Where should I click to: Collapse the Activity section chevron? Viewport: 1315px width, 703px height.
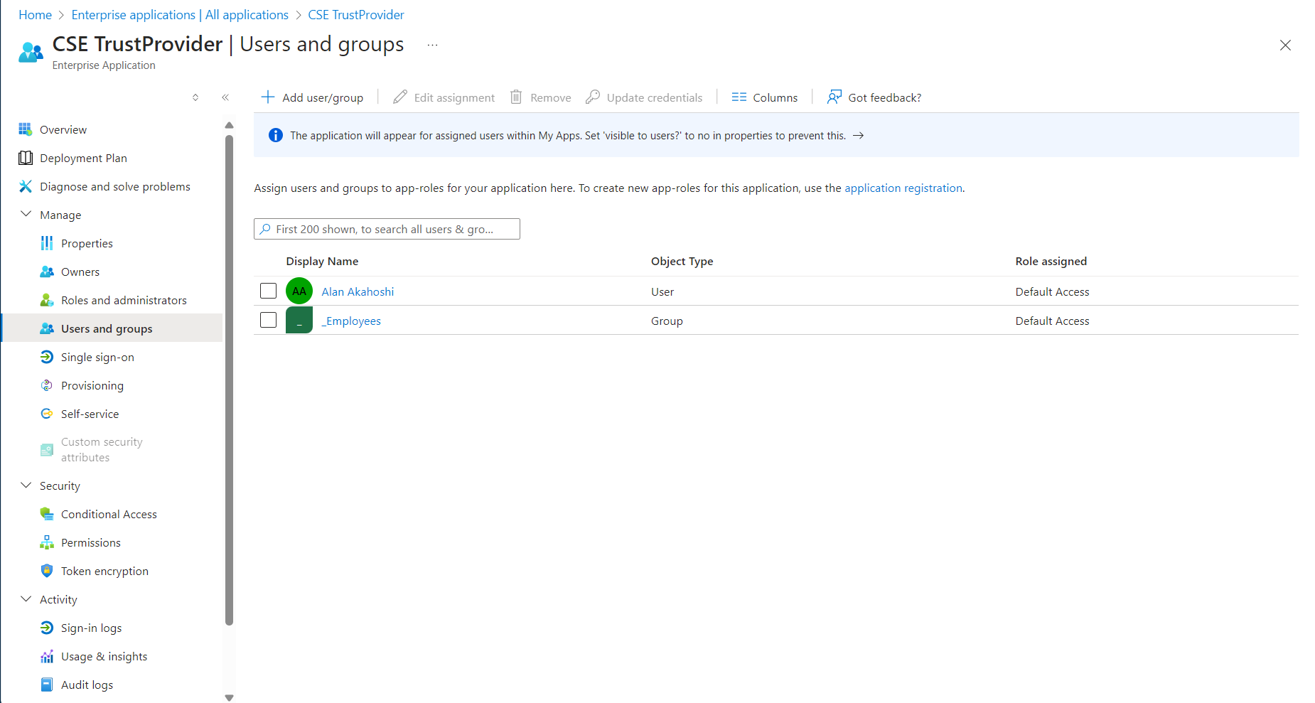pos(26,599)
